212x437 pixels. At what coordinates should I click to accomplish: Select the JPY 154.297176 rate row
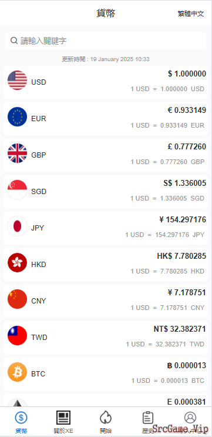tap(106, 228)
